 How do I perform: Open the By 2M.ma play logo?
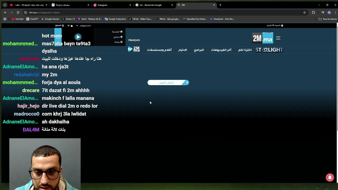click(x=134, y=49)
